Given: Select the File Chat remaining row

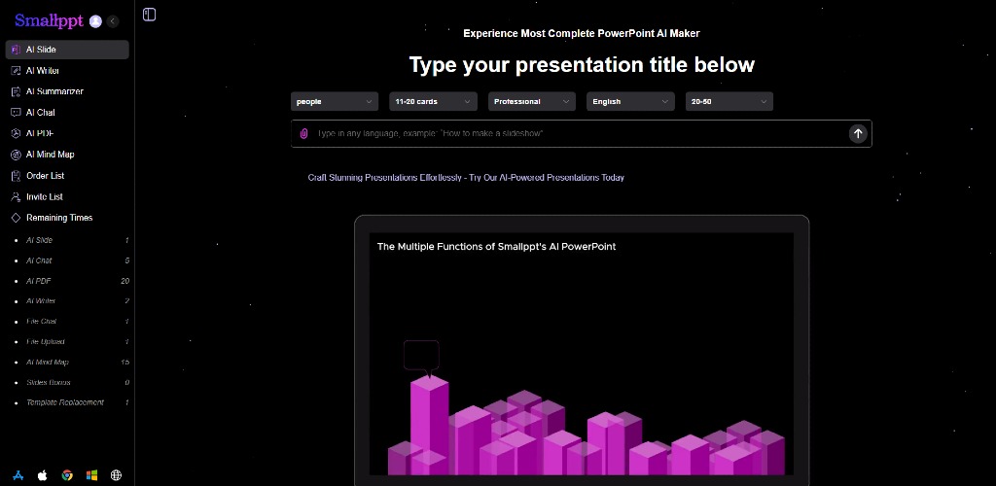Looking at the screenshot, I should (71, 322).
